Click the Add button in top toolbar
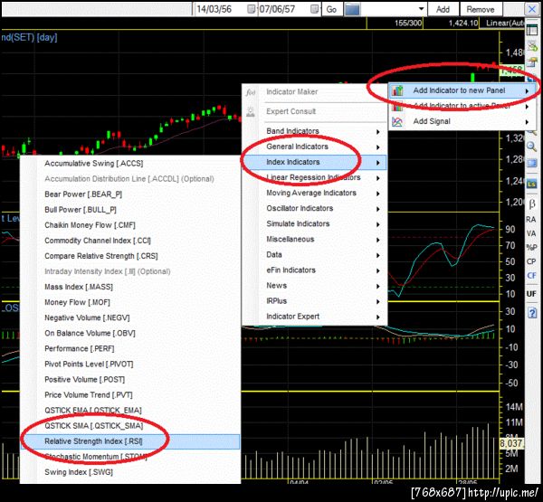543x502 pixels. tap(443, 9)
